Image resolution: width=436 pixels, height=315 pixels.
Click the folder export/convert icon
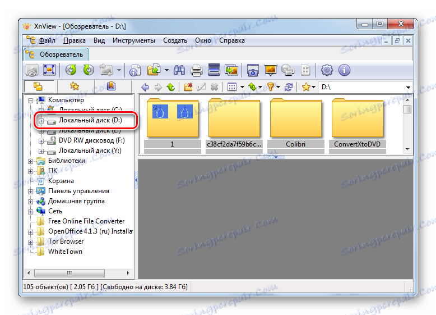pyautogui.click(x=154, y=70)
